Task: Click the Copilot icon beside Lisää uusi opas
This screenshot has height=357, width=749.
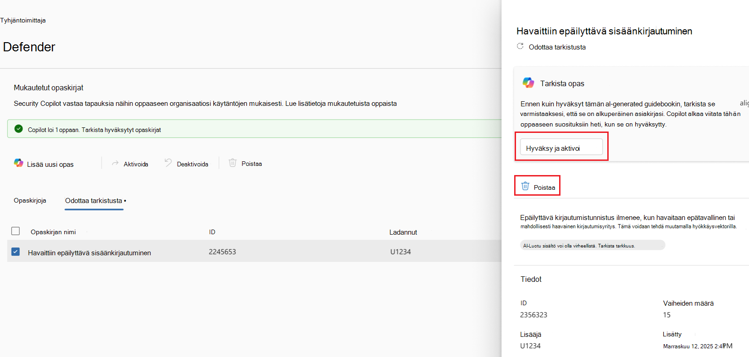Action: point(18,163)
